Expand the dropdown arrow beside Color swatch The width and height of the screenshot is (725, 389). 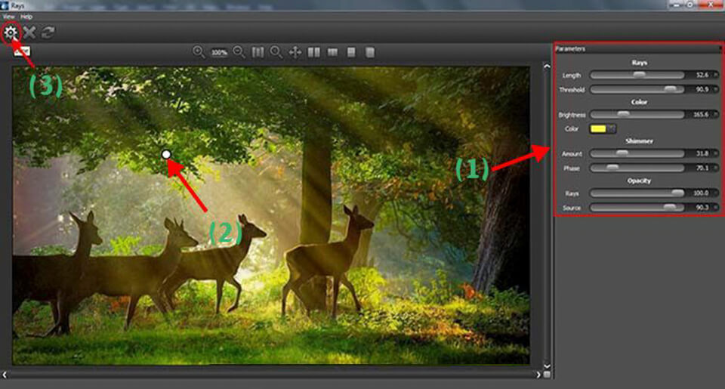(612, 128)
